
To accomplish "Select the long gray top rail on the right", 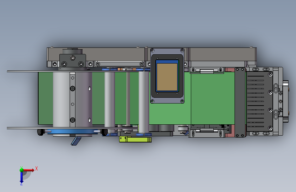I will pos(222,54).
